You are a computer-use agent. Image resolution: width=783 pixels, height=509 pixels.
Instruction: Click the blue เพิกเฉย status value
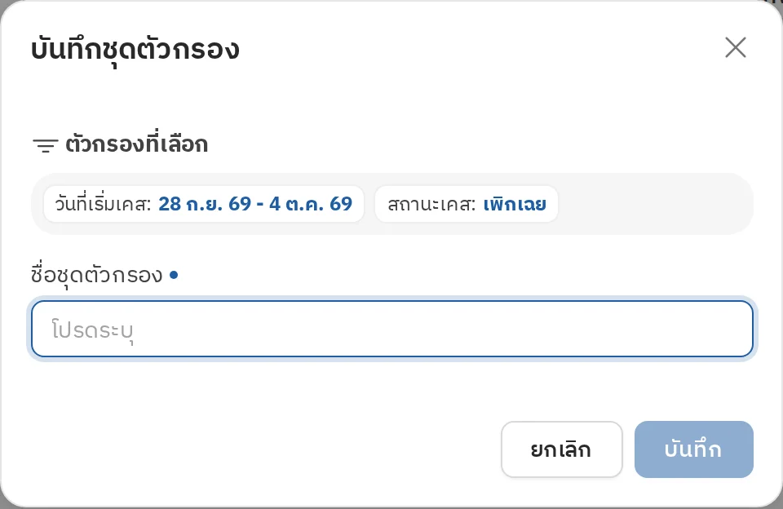[515, 204]
